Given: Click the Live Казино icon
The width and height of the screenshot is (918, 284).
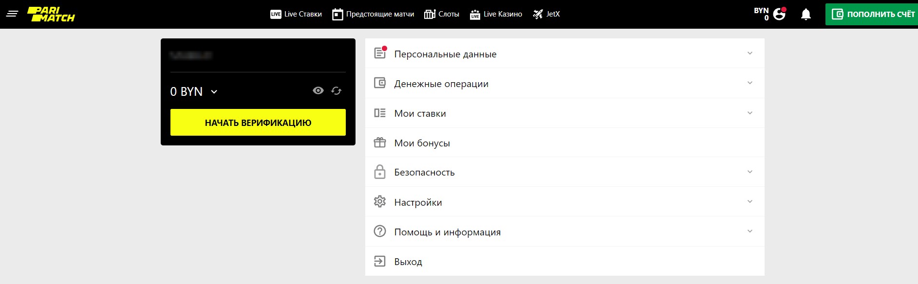Looking at the screenshot, I should pyautogui.click(x=475, y=15).
